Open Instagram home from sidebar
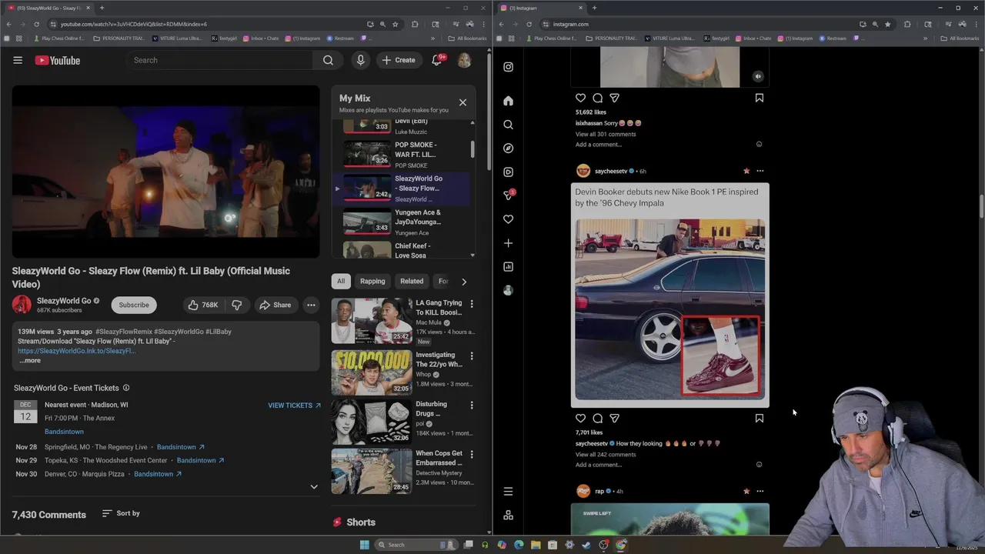 point(508,101)
